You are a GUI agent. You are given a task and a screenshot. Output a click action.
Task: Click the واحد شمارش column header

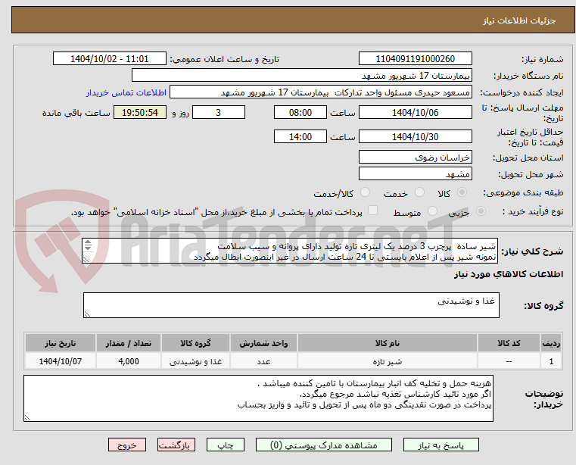[263, 343]
